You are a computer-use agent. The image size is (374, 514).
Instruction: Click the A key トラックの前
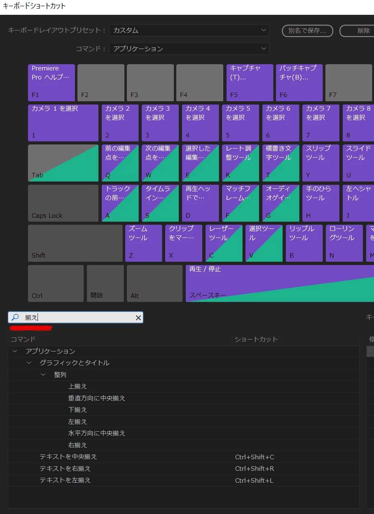click(x=120, y=203)
